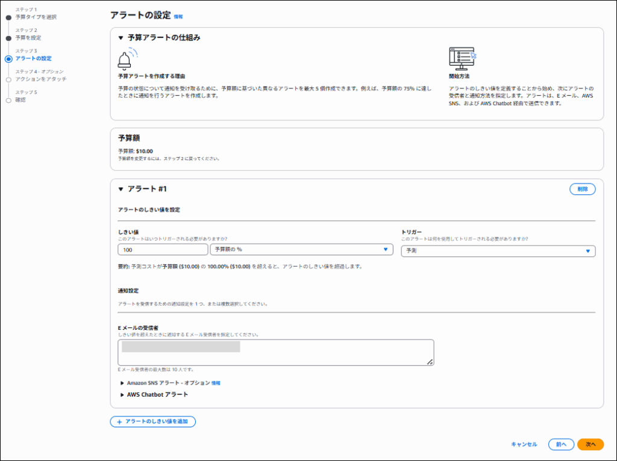Open the トリガー dropdown showing 予測
617x461 pixels.
tap(498, 251)
